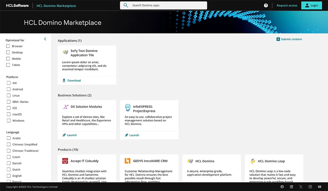Click the Login button
Screen dimensions: 328x191
(x=311, y=5)
